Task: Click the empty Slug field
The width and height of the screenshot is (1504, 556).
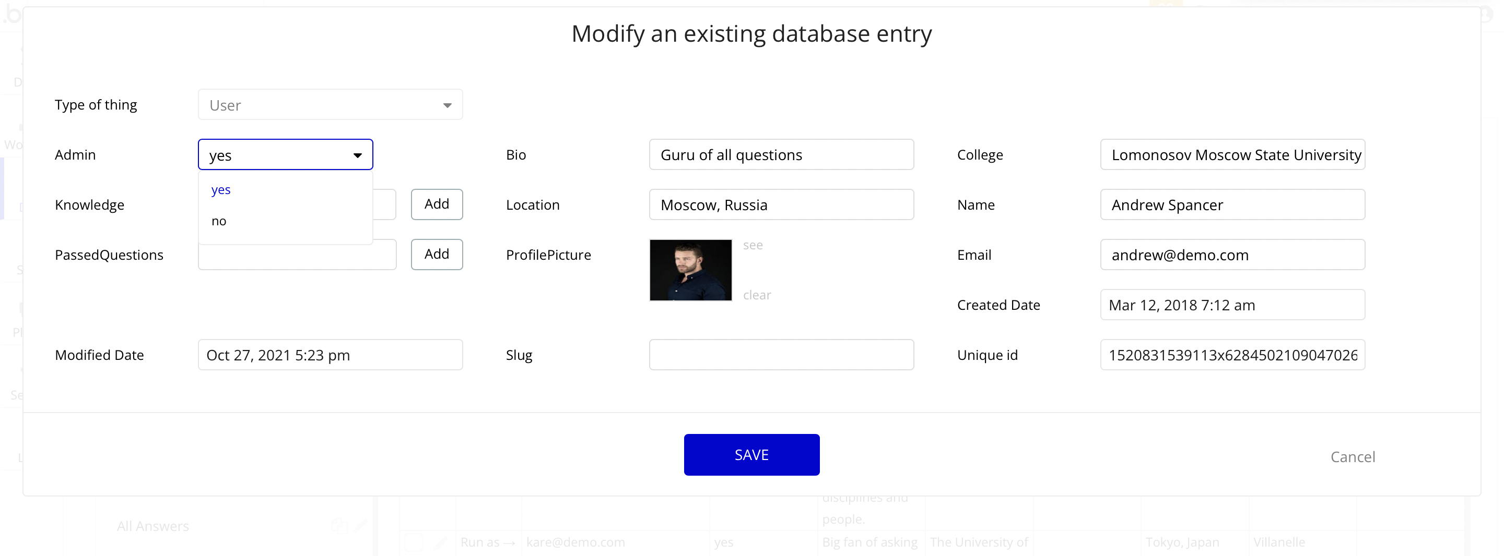Action: click(781, 355)
